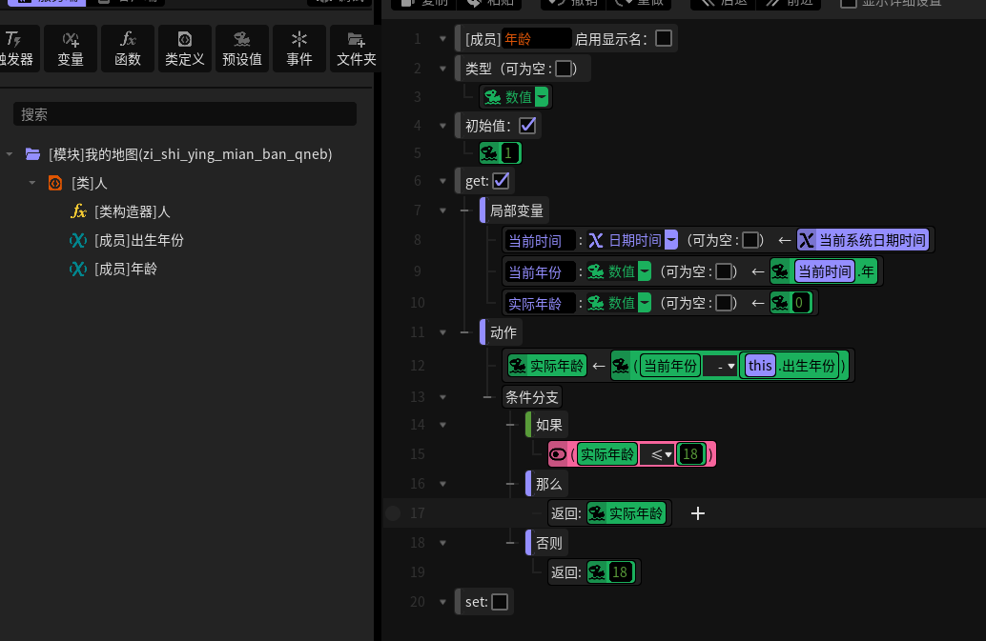Open the 类定义 class definition tool

pyautogui.click(x=185, y=49)
